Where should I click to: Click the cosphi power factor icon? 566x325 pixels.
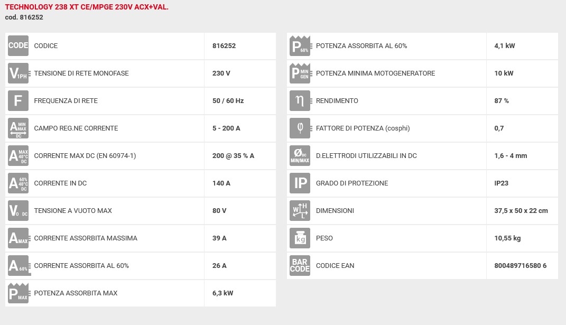click(300, 128)
